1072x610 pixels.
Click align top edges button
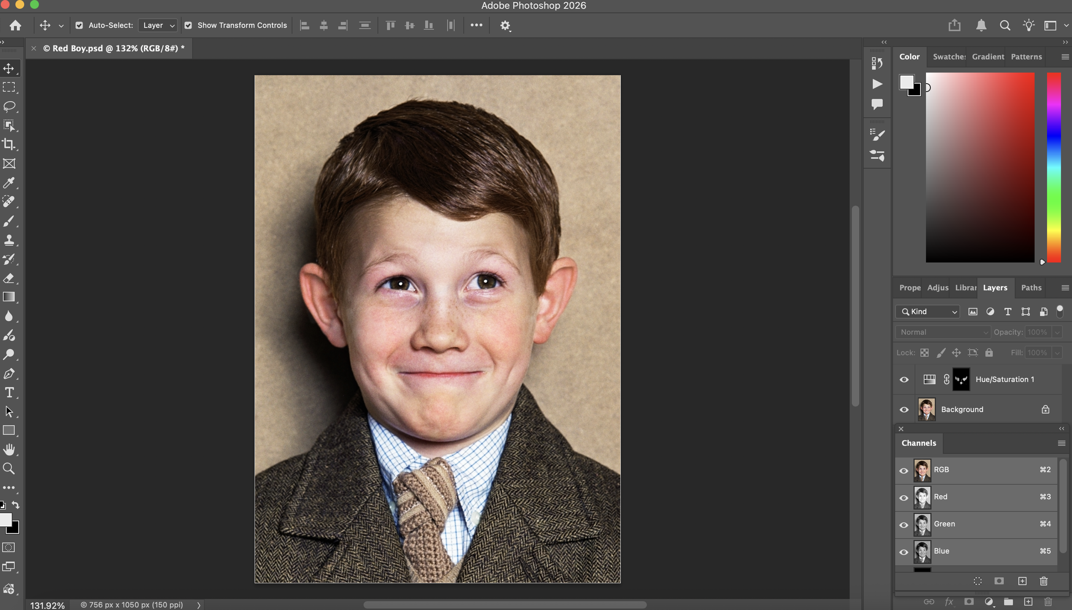pos(390,26)
